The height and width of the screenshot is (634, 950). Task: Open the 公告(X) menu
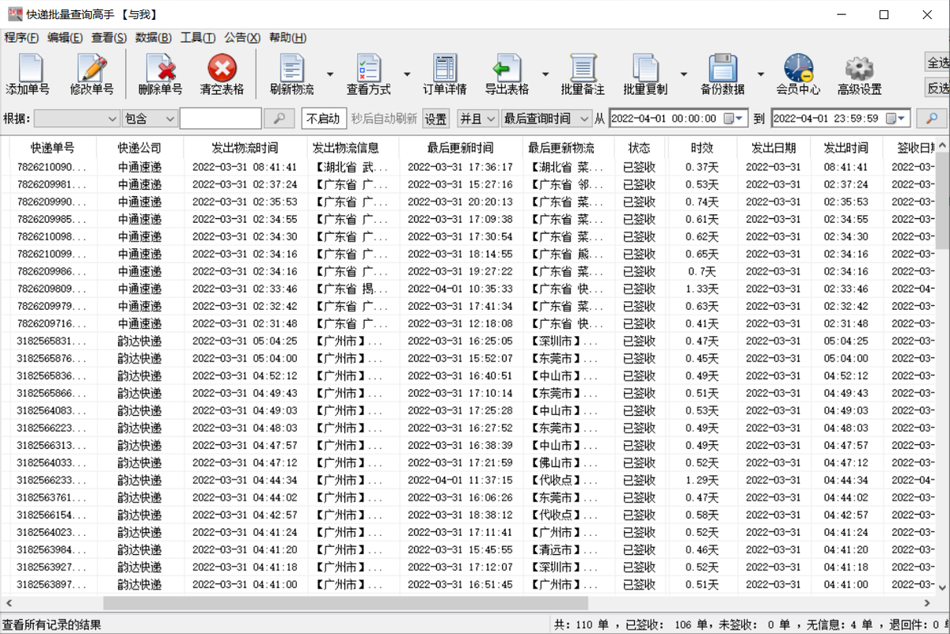242,37
